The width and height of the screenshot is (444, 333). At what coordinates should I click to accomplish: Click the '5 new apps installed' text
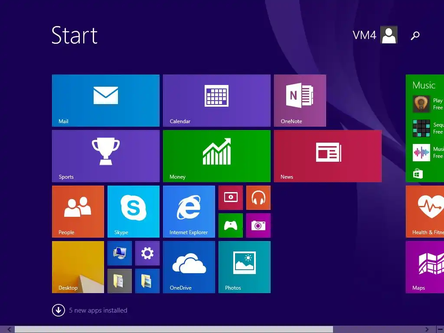pyautogui.click(x=98, y=310)
